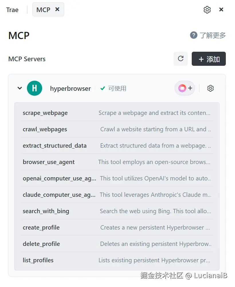Click the refresh MCP servers icon

181,59
